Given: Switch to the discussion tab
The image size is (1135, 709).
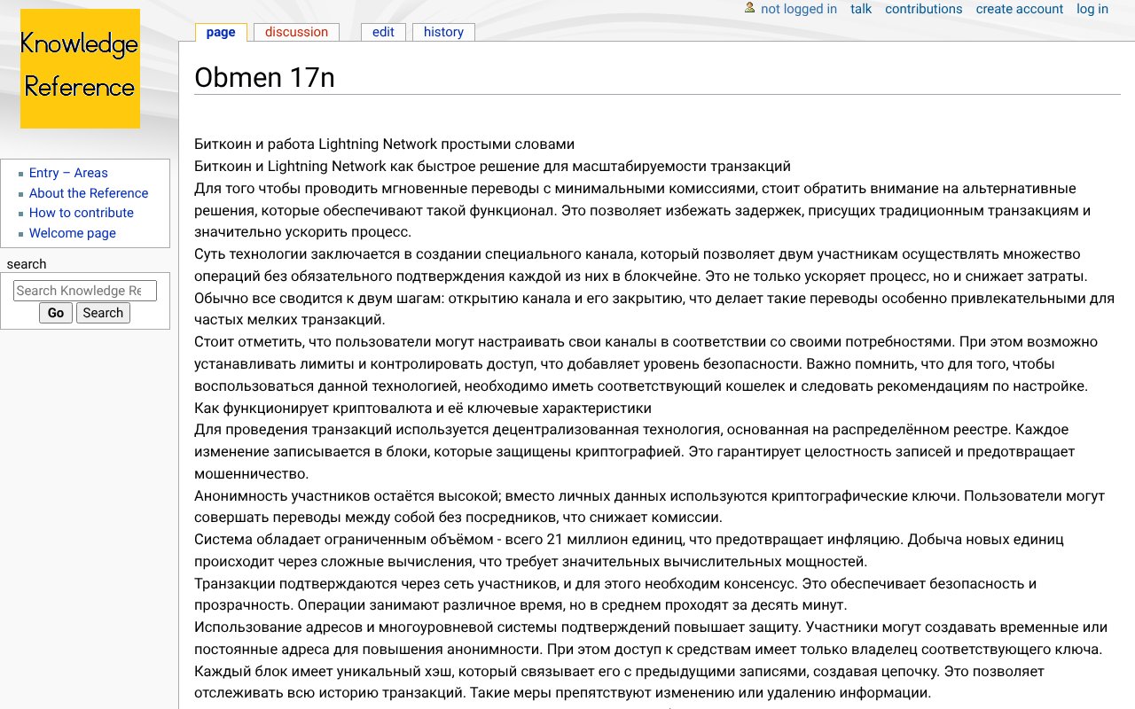Looking at the screenshot, I should 295,32.
